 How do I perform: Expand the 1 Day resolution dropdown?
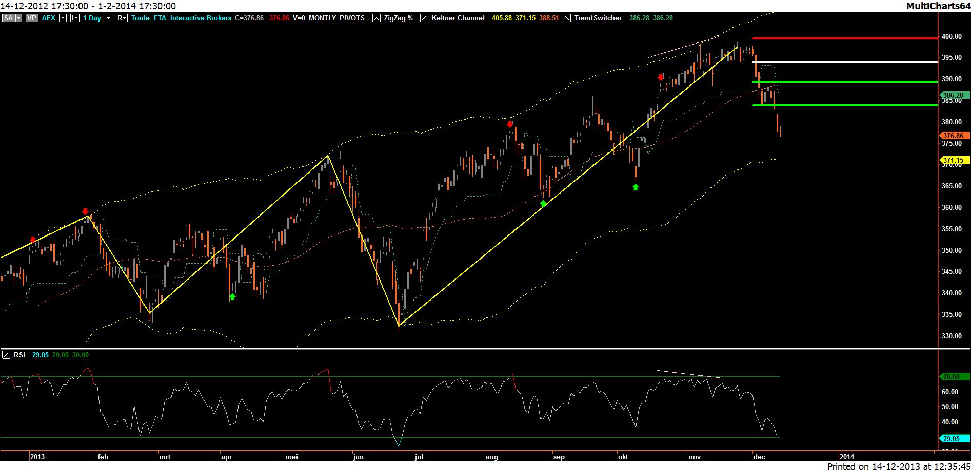108,18
